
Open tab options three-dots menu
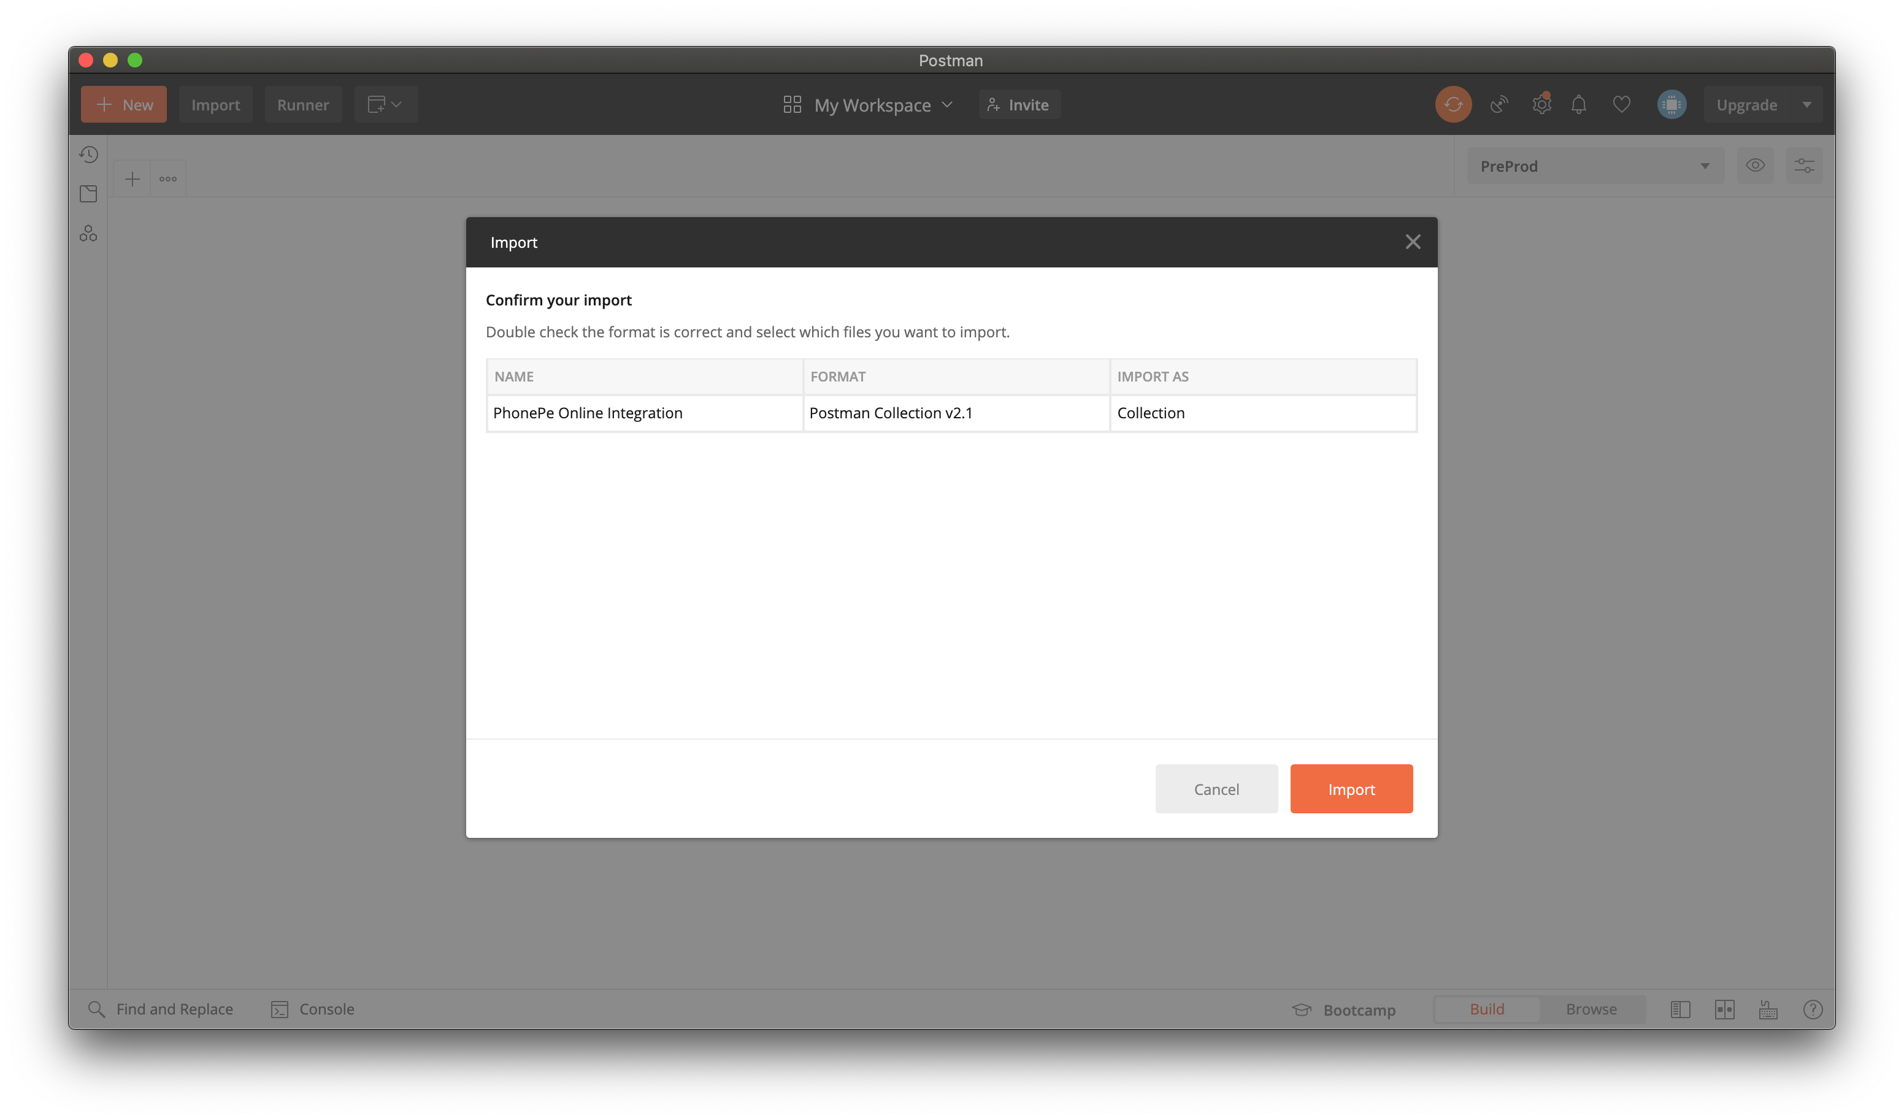point(167,179)
